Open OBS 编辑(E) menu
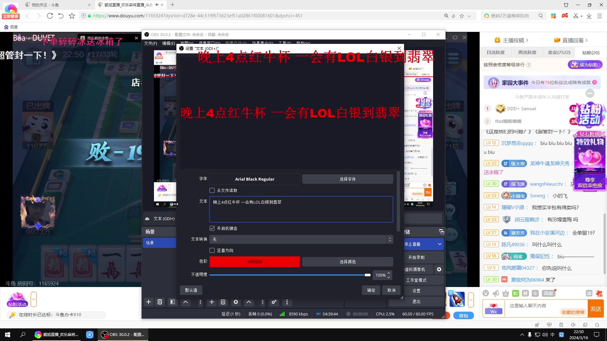The image size is (607, 341). point(169,43)
